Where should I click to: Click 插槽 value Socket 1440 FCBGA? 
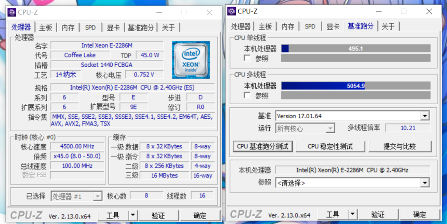107,65
